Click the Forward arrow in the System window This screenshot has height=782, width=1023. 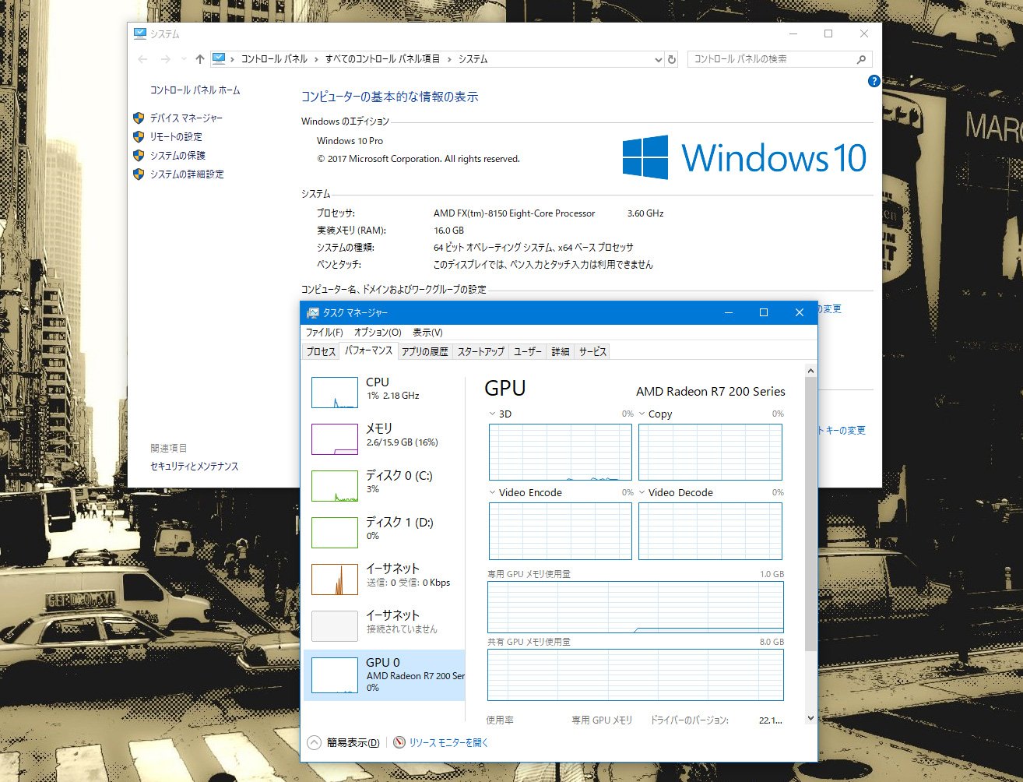click(165, 59)
